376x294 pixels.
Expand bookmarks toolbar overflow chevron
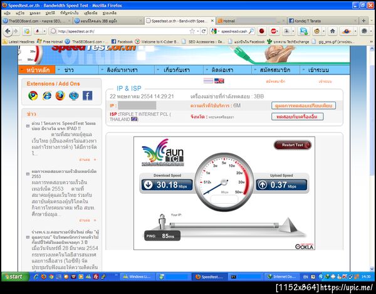tap(372, 42)
